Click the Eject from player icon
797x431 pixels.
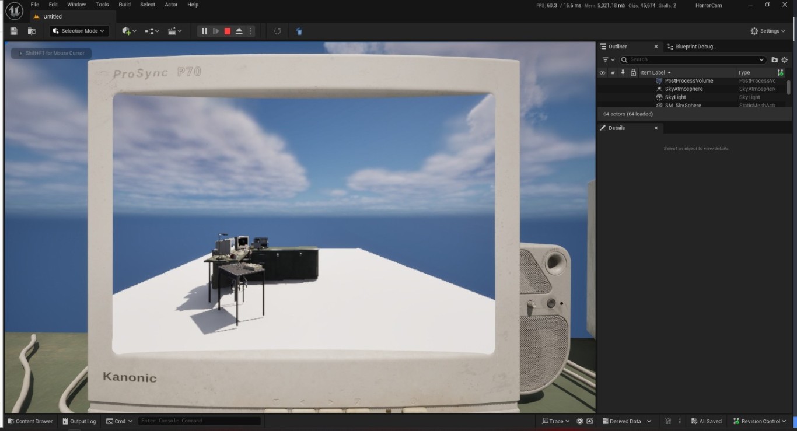pyautogui.click(x=239, y=31)
